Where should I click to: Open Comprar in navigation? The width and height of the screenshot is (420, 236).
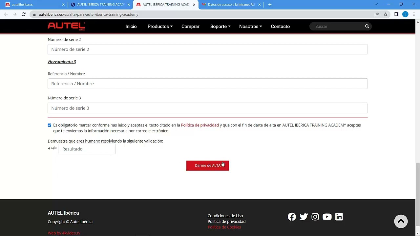190,26
